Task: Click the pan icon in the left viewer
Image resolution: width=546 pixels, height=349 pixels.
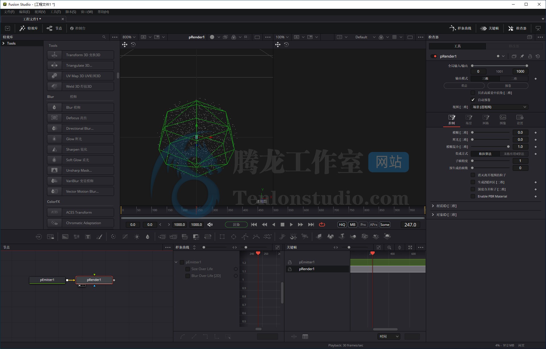Action: pyautogui.click(x=125, y=45)
